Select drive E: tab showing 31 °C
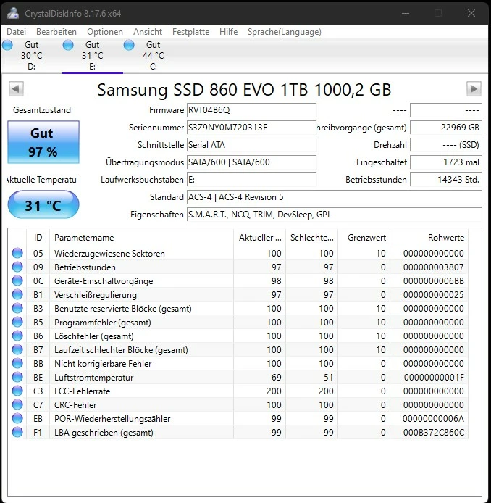491x503 pixels. tap(92, 56)
